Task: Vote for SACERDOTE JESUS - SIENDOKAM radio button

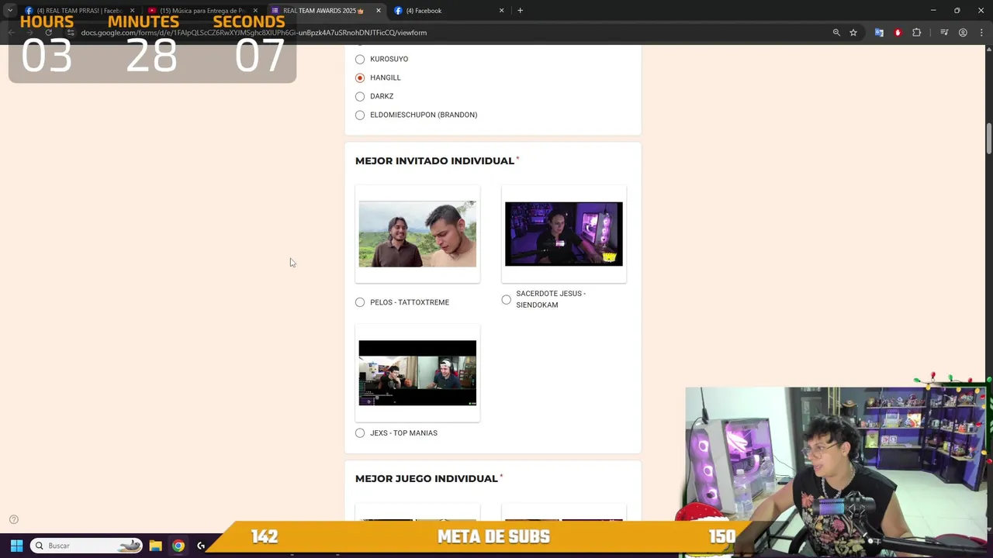Action: tap(507, 299)
